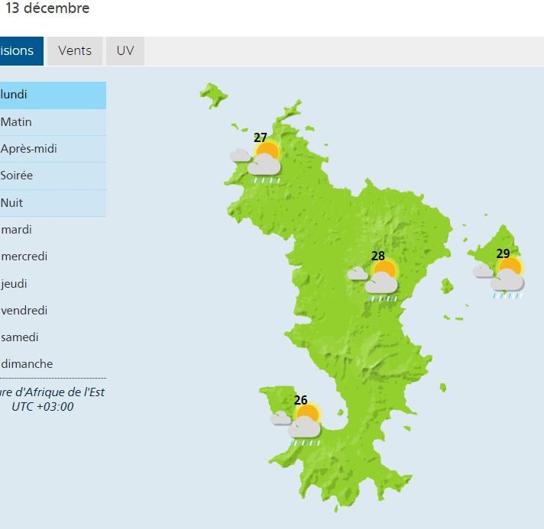Viewport: 544px width, 529px height.
Task: Click the UTC +03:00 timezone text
Action: pos(43,406)
